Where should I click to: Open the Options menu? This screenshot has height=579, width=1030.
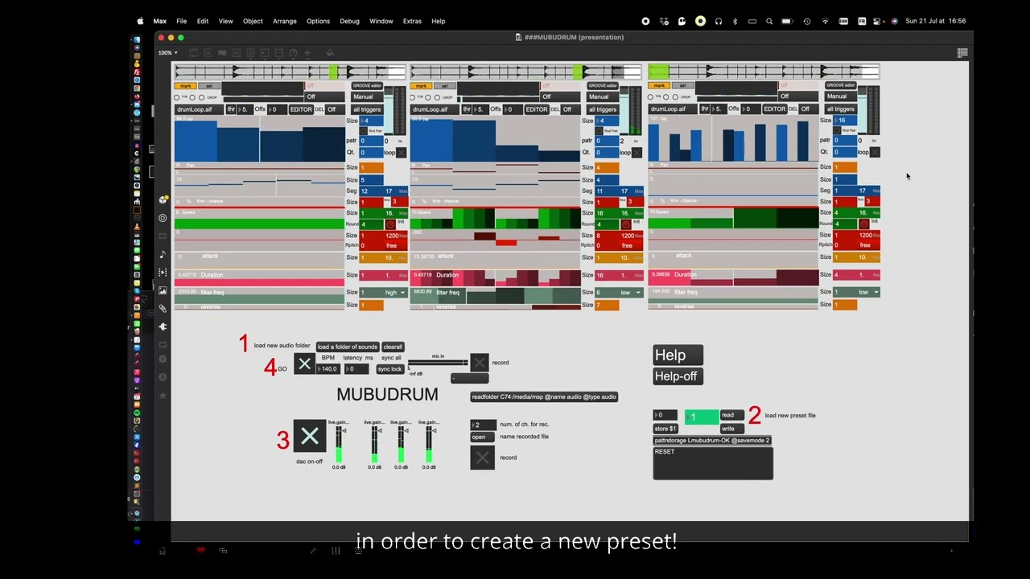pos(318,21)
